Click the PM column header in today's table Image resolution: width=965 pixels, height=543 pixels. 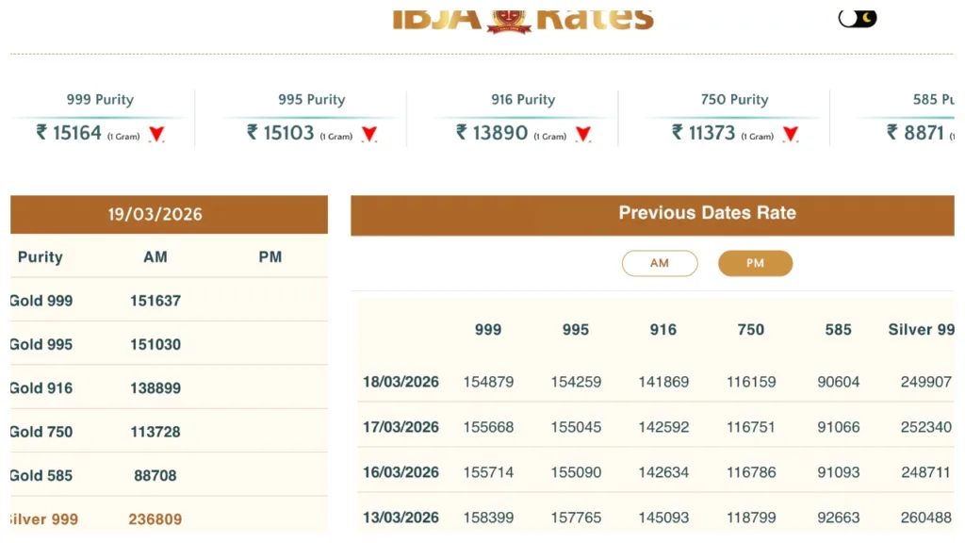coord(270,256)
